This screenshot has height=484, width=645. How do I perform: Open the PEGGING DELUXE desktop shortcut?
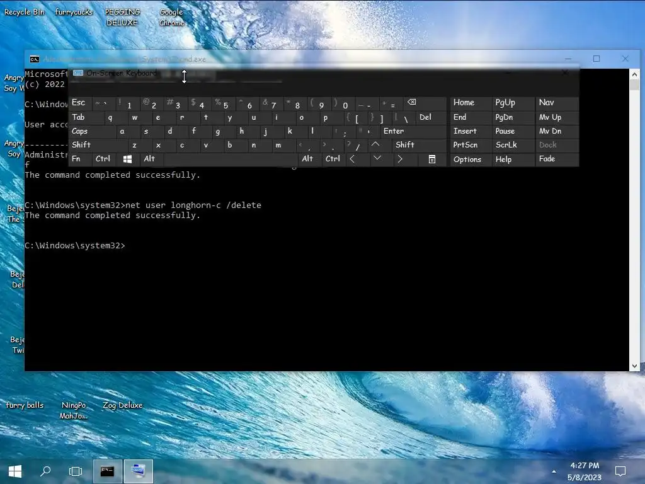122,17
